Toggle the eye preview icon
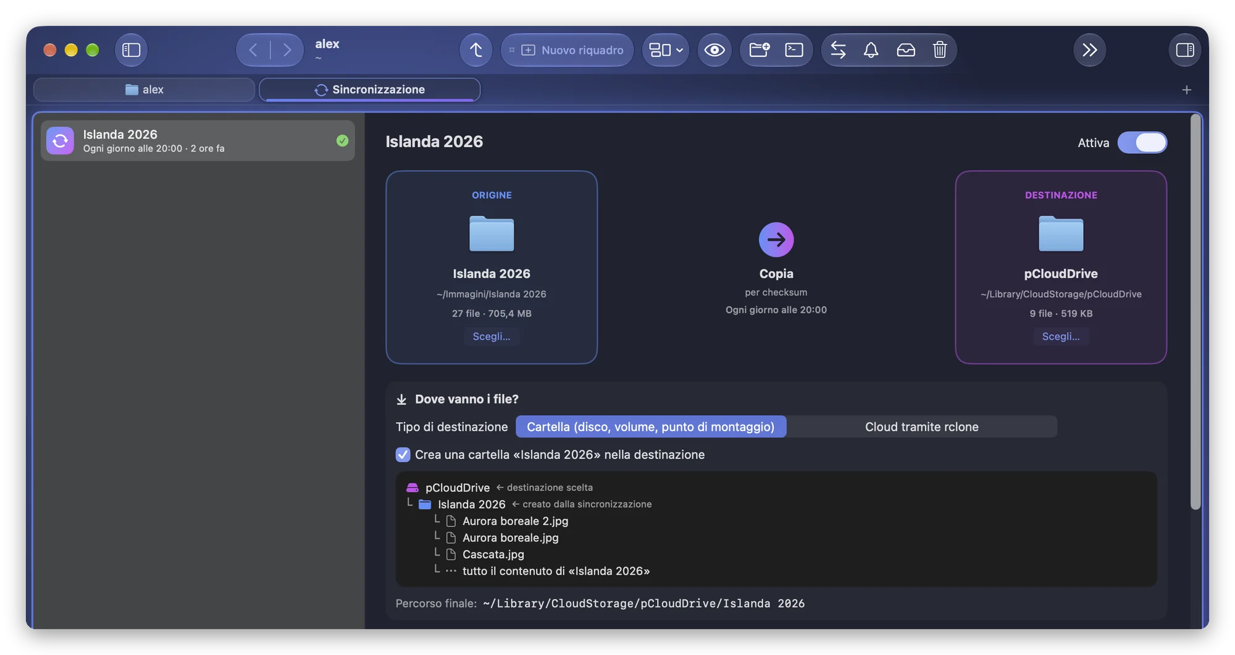Image resolution: width=1235 pixels, height=655 pixels. (714, 50)
